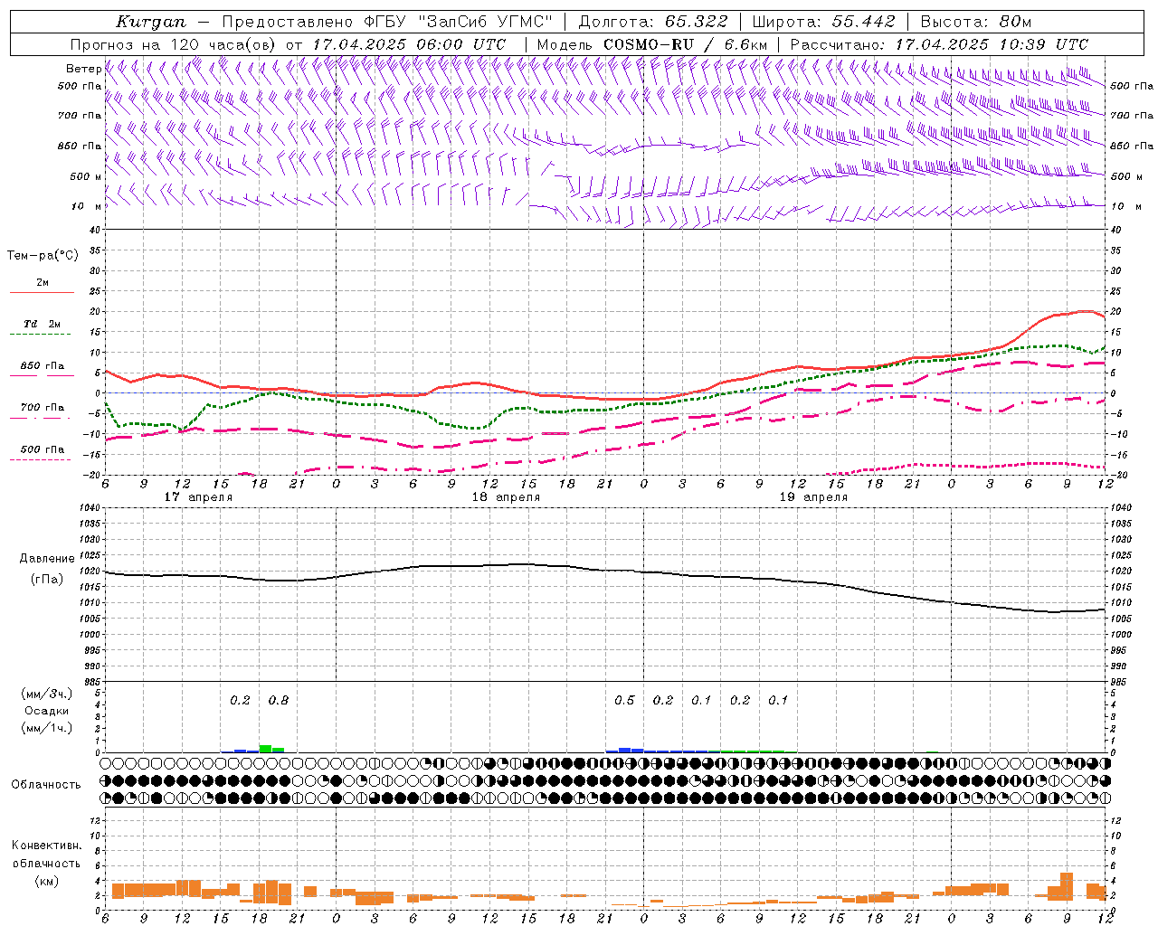Image resolution: width=1158 pixels, height=926 pixels.
Task: Click the '0.8' precipitation amount value
Action: click(279, 700)
